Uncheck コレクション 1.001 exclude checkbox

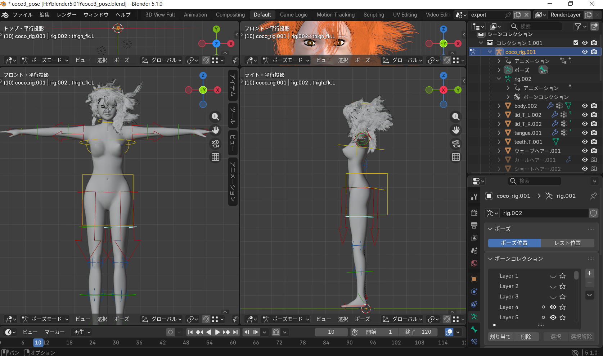576,43
